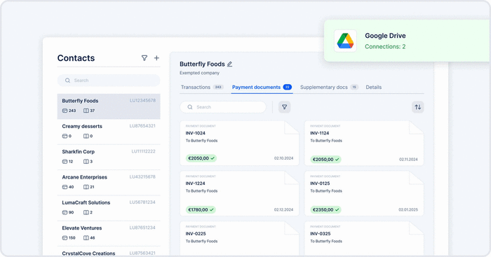The image size is (491, 257).
Task: Open the Contacts filter icon
Action: [144, 58]
